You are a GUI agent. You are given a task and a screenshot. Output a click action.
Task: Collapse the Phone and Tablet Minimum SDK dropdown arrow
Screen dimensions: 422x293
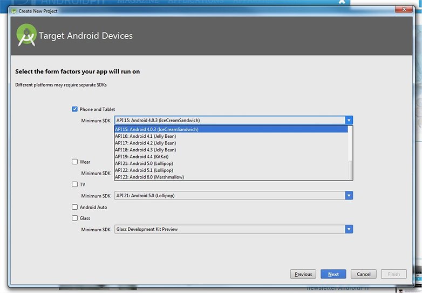tap(349, 120)
